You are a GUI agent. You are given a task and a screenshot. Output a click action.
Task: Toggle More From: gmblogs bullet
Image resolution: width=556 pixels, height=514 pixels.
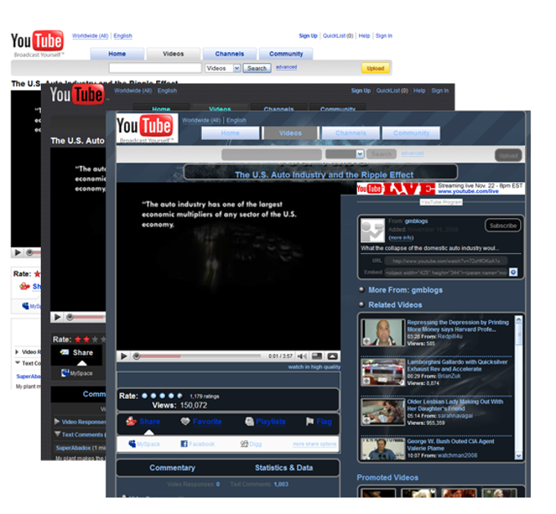click(361, 289)
